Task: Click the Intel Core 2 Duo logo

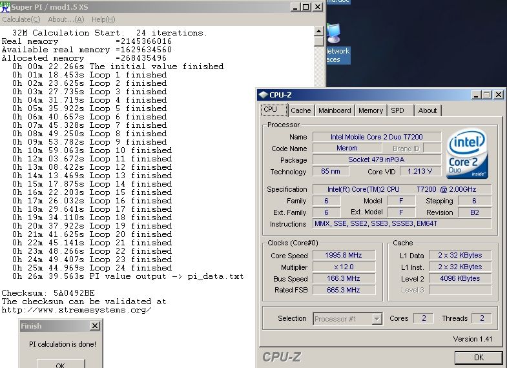Action: (x=467, y=154)
